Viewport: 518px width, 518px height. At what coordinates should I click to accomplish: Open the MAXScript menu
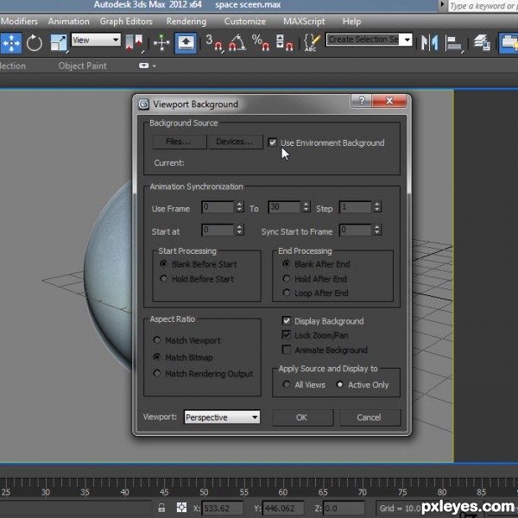pyautogui.click(x=304, y=22)
